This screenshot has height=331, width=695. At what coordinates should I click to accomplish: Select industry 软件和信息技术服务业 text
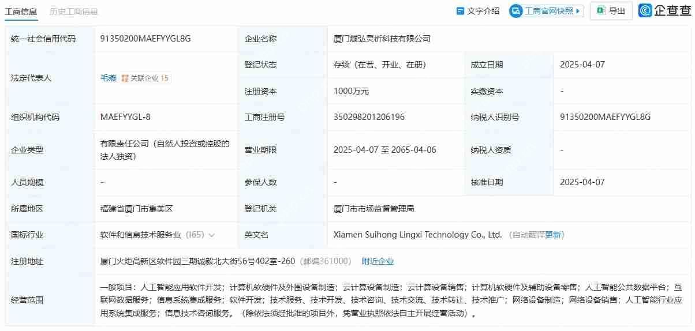pos(141,235)
